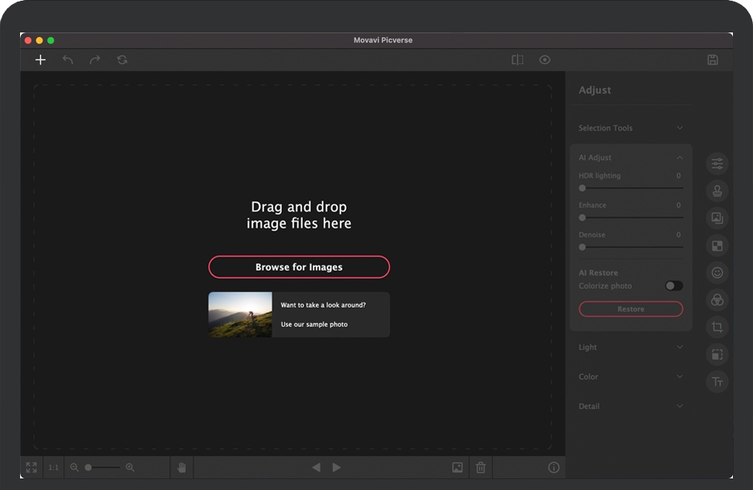The height and width of the screenshot is (490, 753).
Task: Click the save floppy disk icon
Action: click(713, 60)
